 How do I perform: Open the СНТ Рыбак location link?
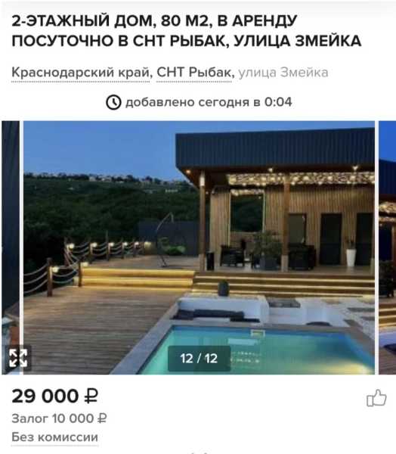click(193, 73)
